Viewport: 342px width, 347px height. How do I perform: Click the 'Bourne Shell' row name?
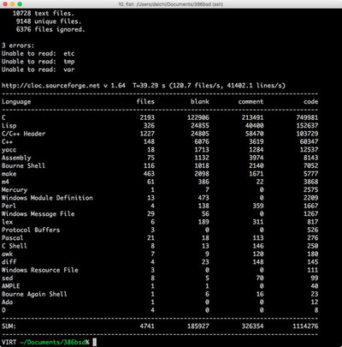(23, 165)
